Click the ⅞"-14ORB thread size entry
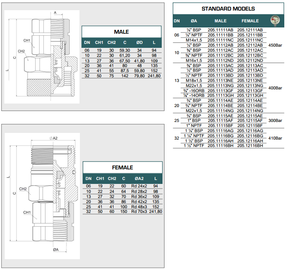The width and height of the screenshot is (289, 269). point(195,95)
